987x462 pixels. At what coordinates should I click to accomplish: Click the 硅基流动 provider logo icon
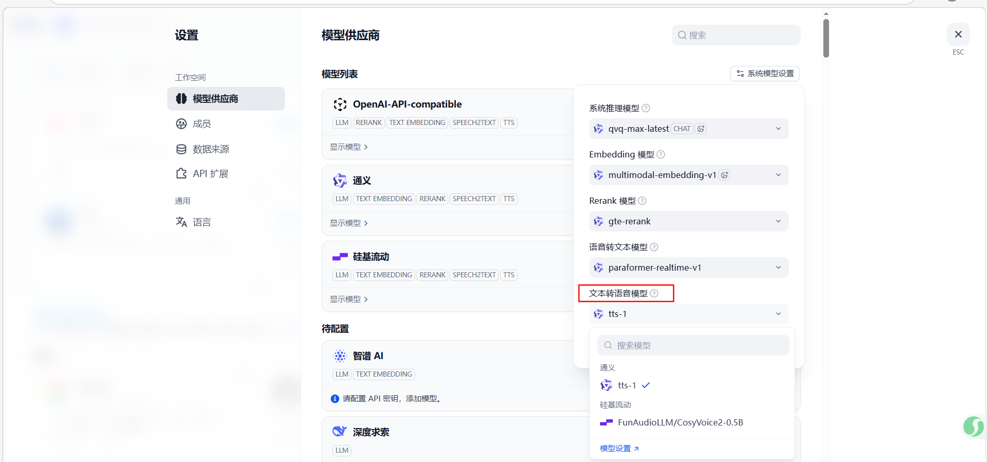point(340,257)
